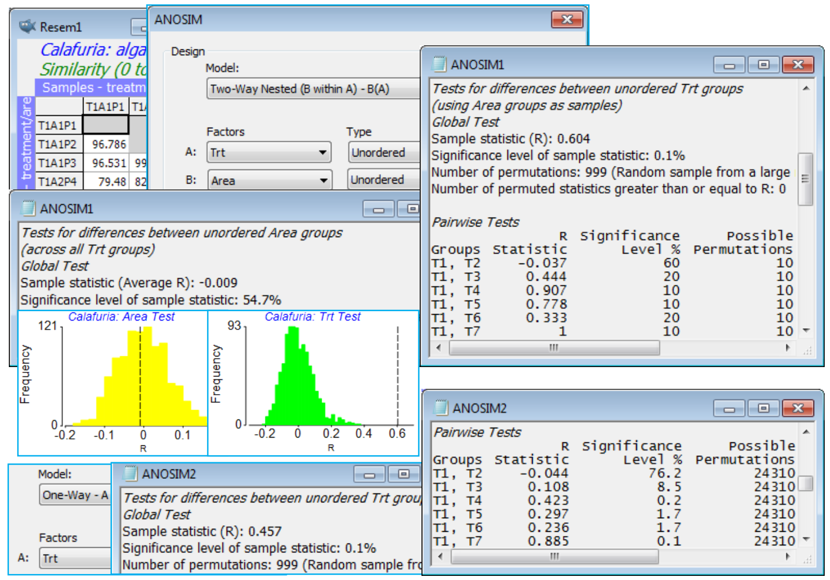Maximize the ANOSIM1 Trt groups results window
Viewport: 830px width, 580px height.
pyautogui.click(x=763, y=64)
